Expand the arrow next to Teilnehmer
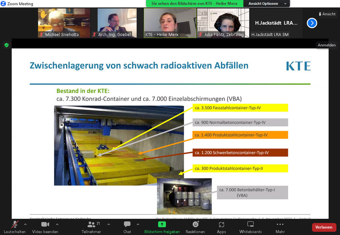Viewport: 340px width, 235px height. 108,224
